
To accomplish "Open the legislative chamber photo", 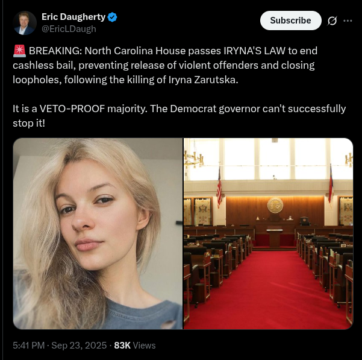I will point(268,233).
